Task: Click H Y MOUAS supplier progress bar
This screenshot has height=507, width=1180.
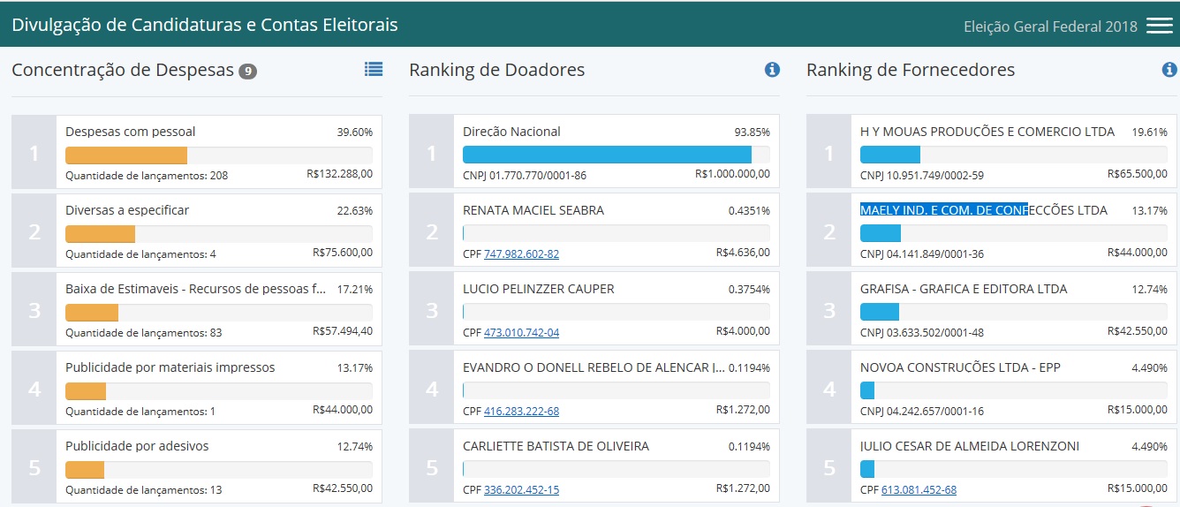Action: [x=1014, y=155]
